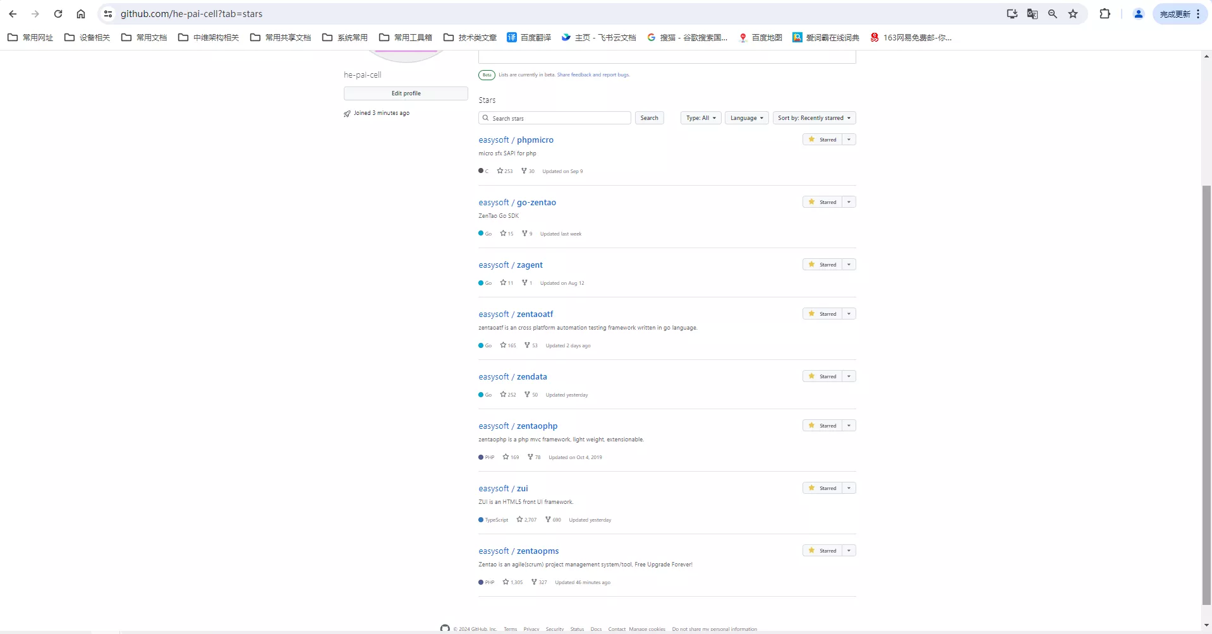The width and height of the screenshot is (1212, 634).
Task: Unstar easysoft/zentaoatf repository
Action: click(821, 314)
